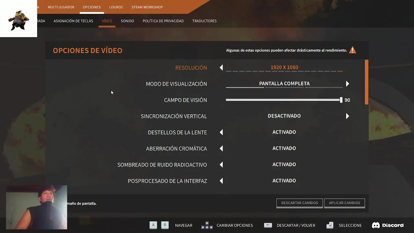Open the Traductores sub-tab

point(204,21)
